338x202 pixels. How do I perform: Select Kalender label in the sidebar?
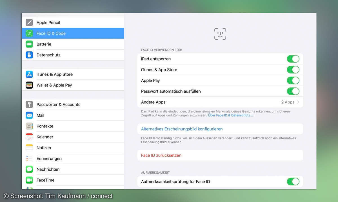[x=45, y=137]
